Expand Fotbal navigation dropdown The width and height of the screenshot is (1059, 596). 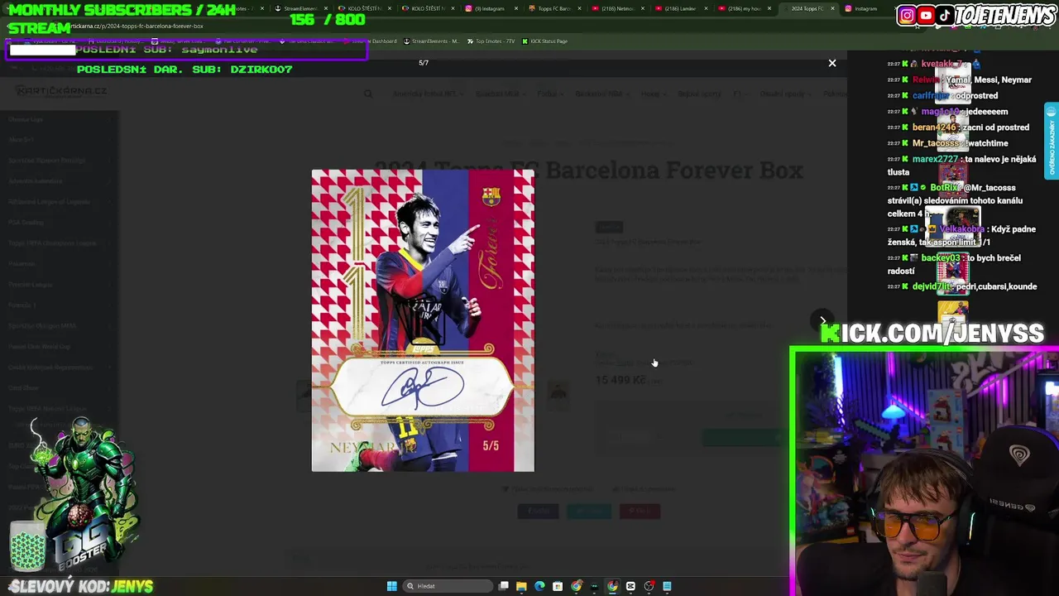[x=549, y=94]
